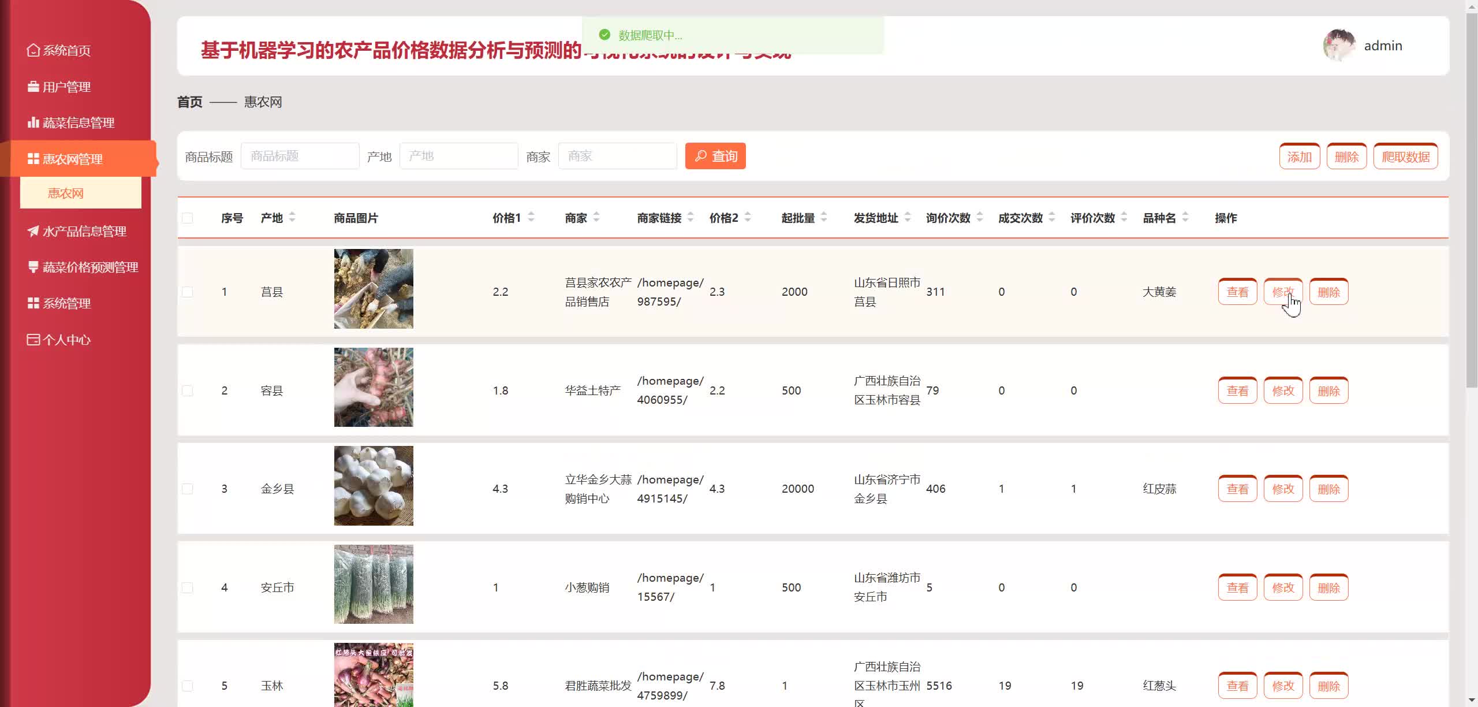Check the box for row 1 莒县

tap(187, 292)
